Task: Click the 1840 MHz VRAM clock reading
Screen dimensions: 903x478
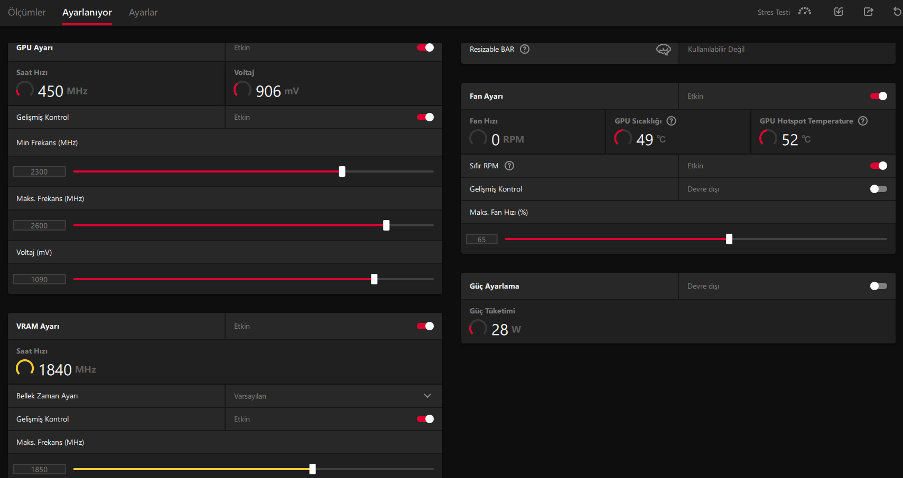Action: coord(67,370)
